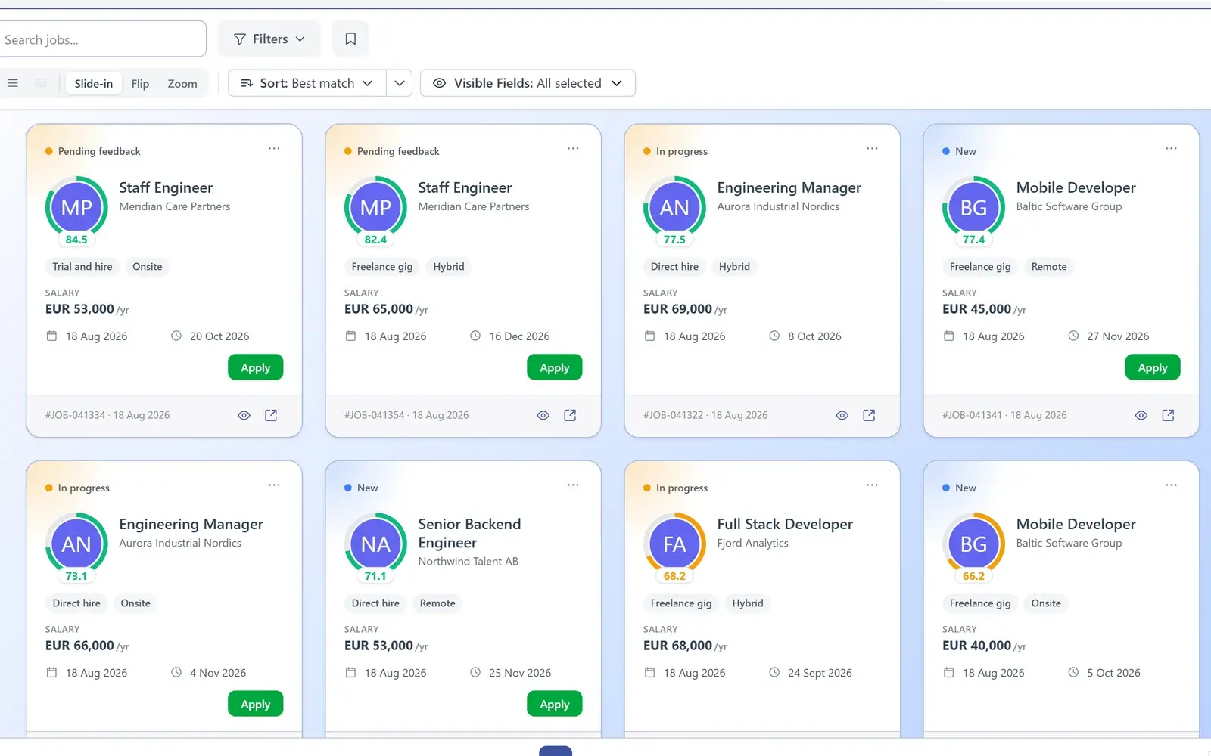Image resolution: width=1211 pixels, height=756 pixels.
Task: Switch to the list view icon
Action: (x=13, y=83)
